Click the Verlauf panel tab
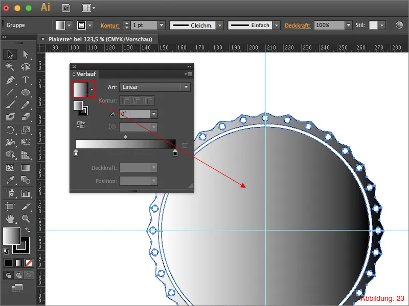This screenshot has height=306, width=409. pyautogui.click(x=84, y=74)
